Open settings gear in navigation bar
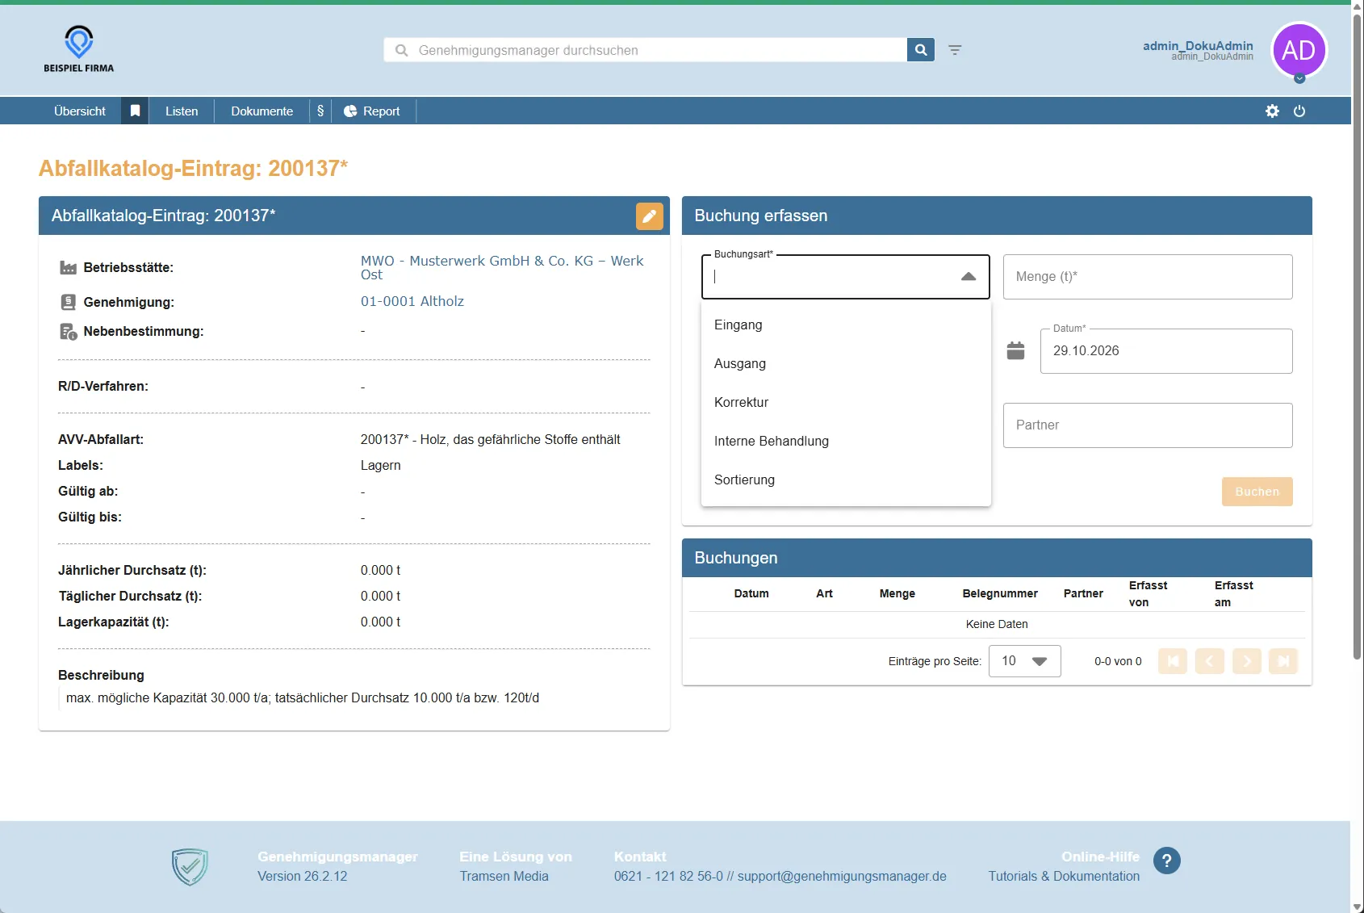1364x913 pixels. tap(1272, 111)
